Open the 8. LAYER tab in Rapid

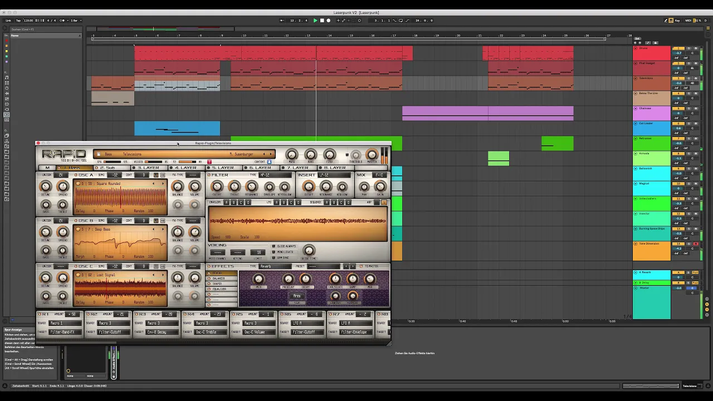coord(335,168)
